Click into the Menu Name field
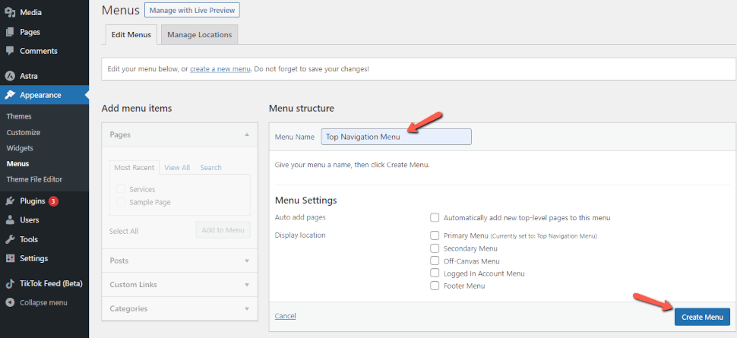Screen dimensions: 737x338 396,137
